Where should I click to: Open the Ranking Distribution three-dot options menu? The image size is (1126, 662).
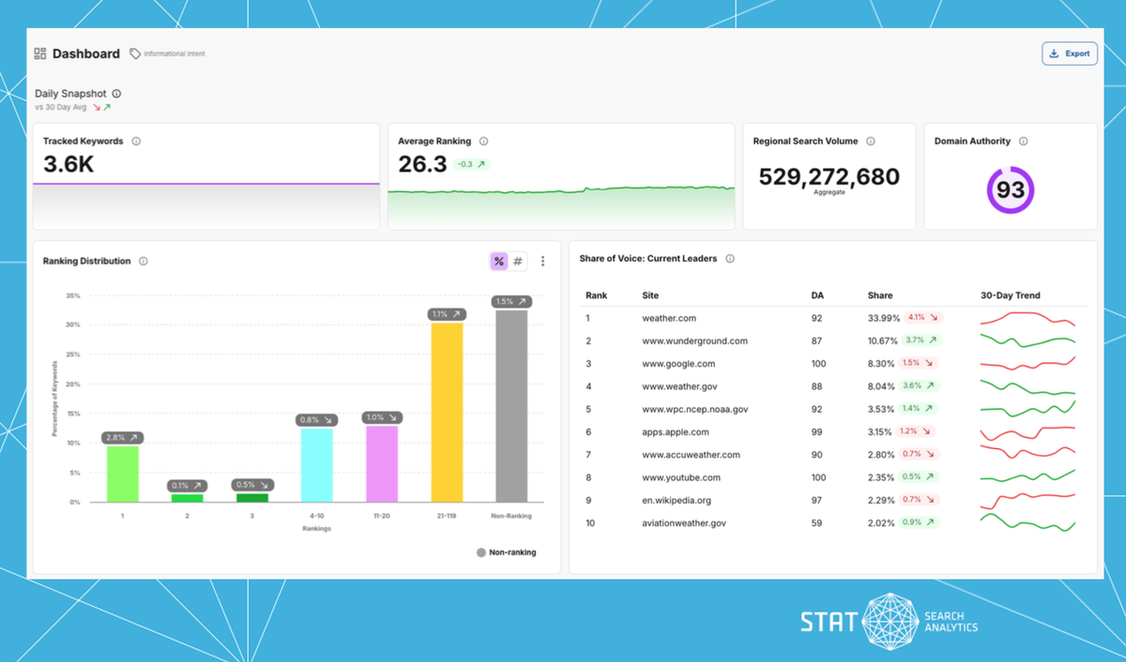542,261
